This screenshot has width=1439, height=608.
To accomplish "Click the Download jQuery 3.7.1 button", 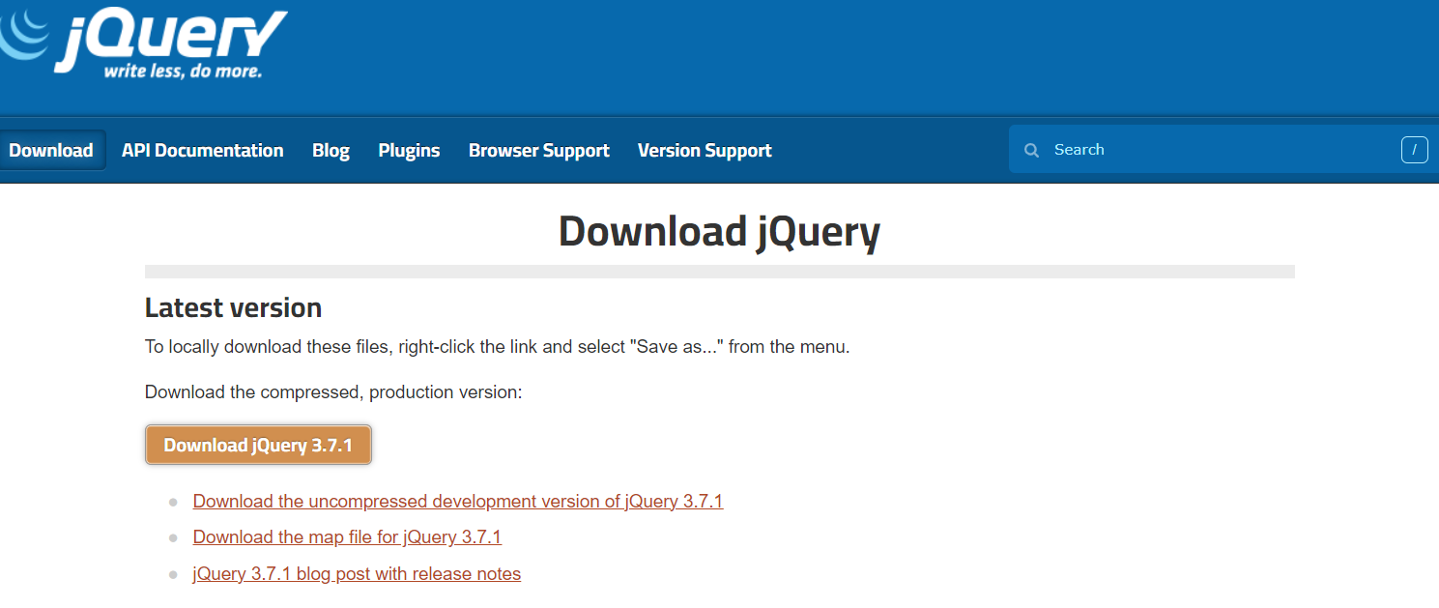I will (x=258, y=445).
